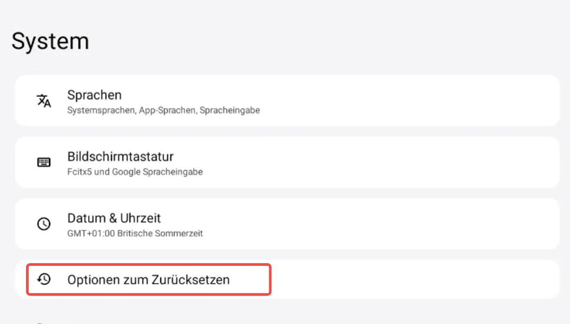The height and width of the screenshot is (324, 570).
Task: Select the Datum & Uhrzeit entry
Action: click(114, 218)
